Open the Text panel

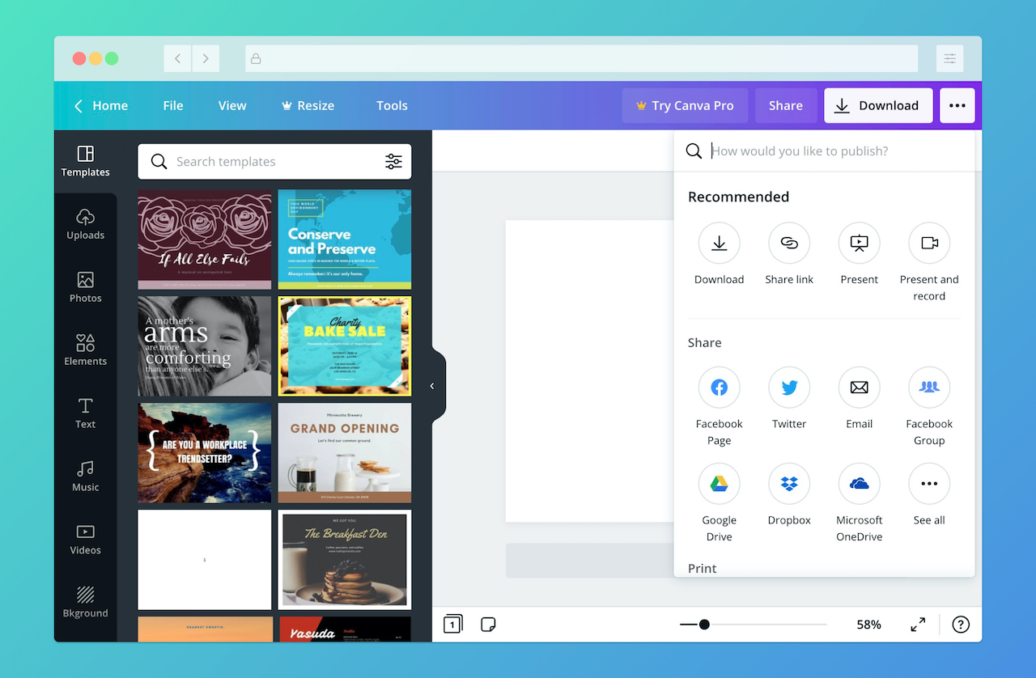[85, 413]
